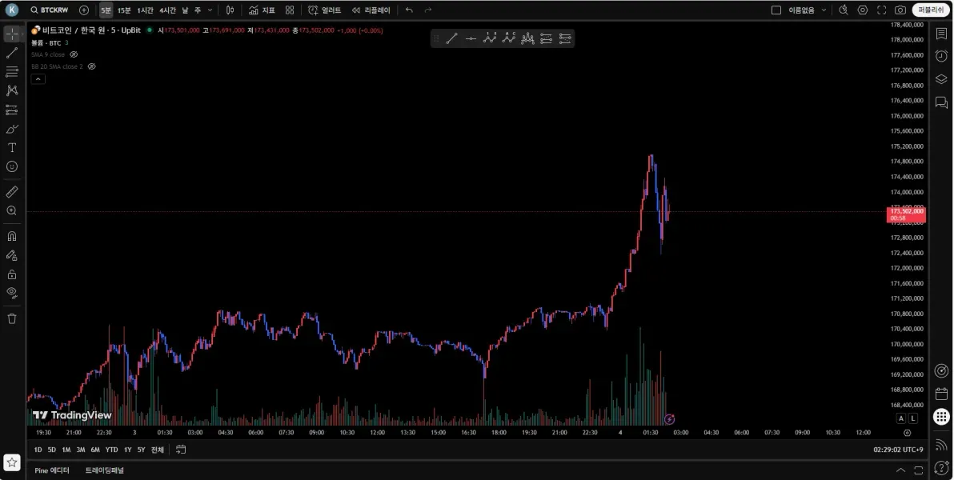Screen dimensions: 954x480
Task: Toggle auto scale A button
Action: click(901, 418)
